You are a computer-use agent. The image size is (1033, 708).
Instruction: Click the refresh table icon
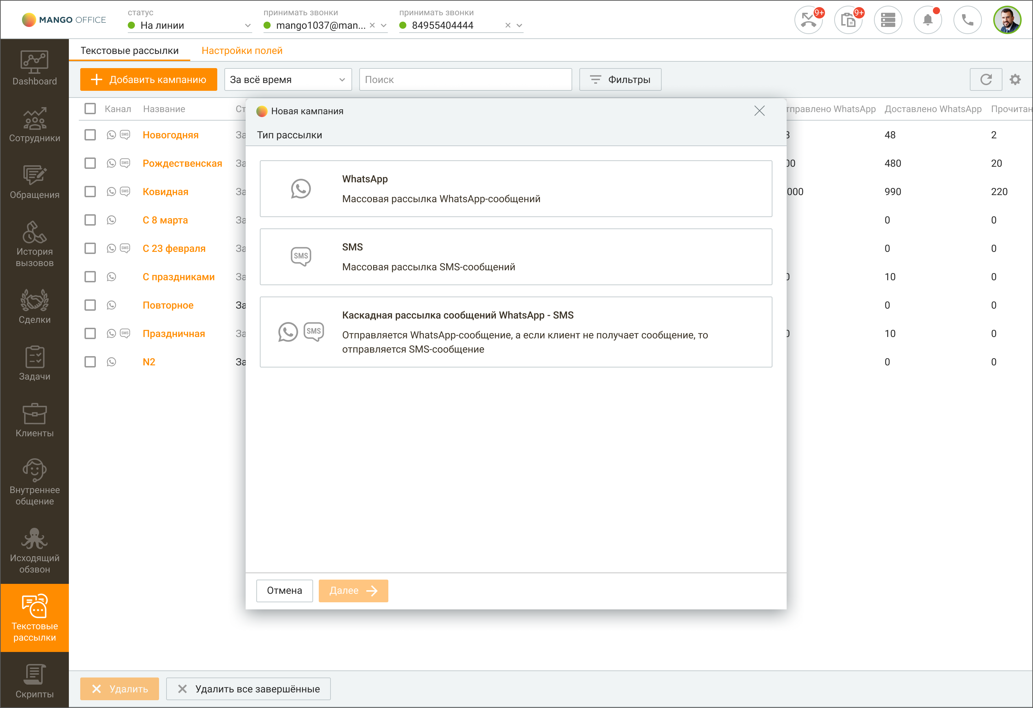click(986, 79)
